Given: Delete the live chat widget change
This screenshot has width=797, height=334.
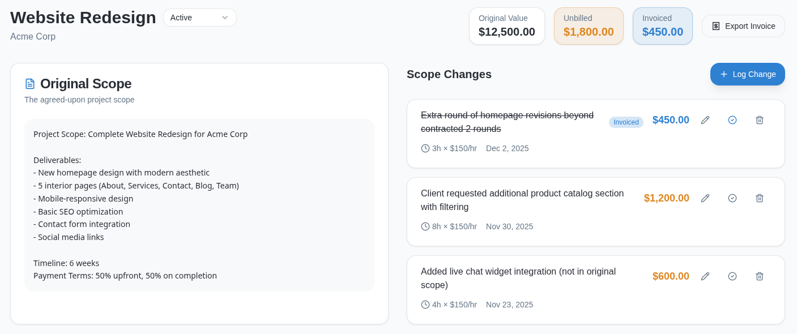Looking at the screenshot, I should (x=760, y=276).
